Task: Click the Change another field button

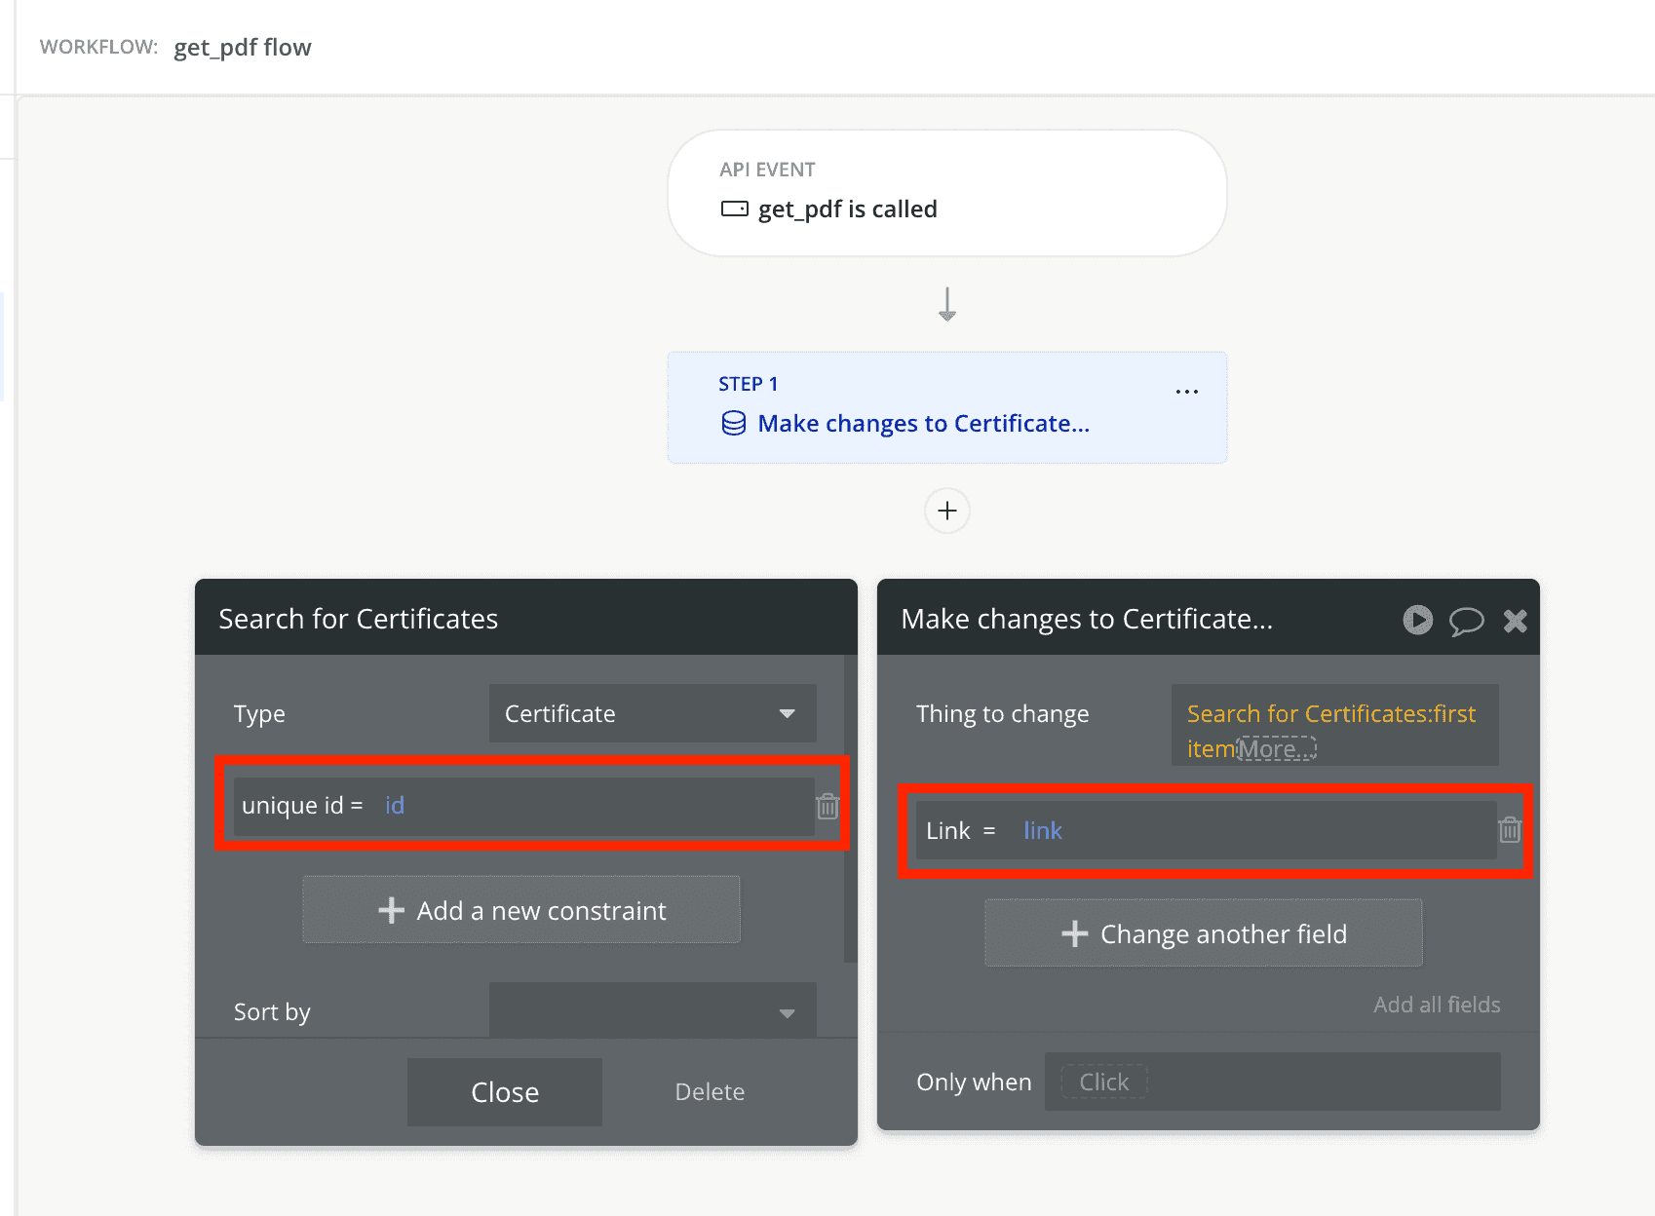Action: pos(1204,933)
